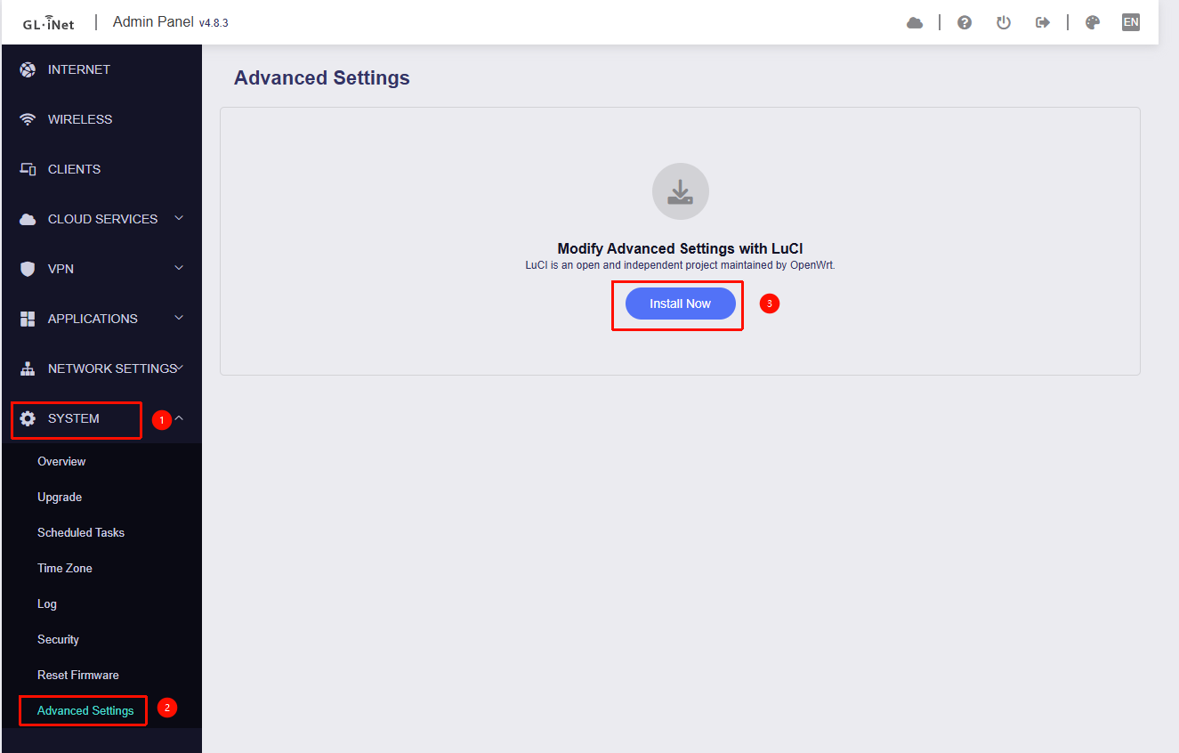Select Upgrade under System
Viewport: 1179px width, 753px height.
click(60, 497)
